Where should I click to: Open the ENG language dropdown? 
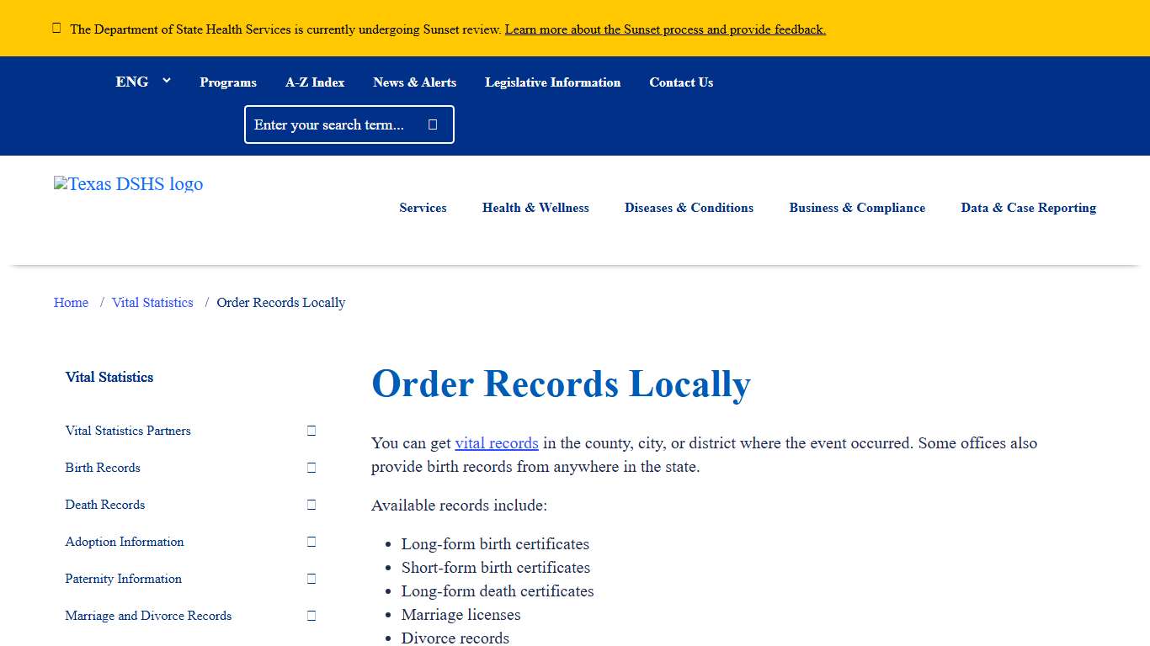coord(143,82)
